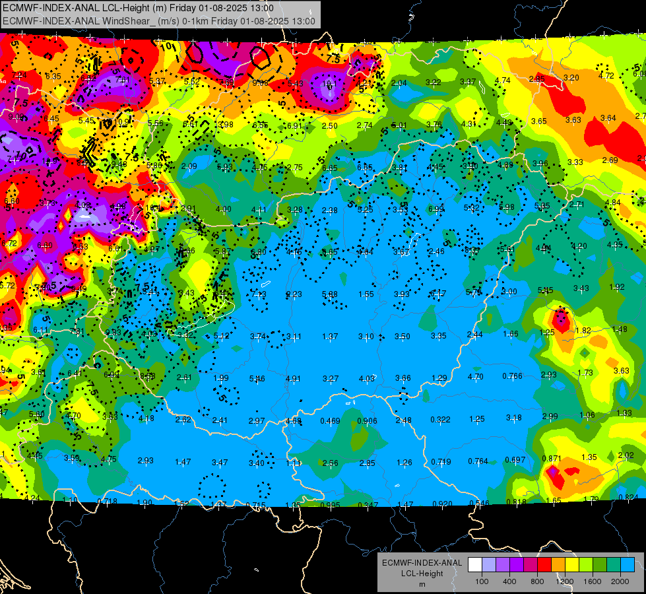Click the wind shear value 2.48
646x594 pixels.
(403, 420)
